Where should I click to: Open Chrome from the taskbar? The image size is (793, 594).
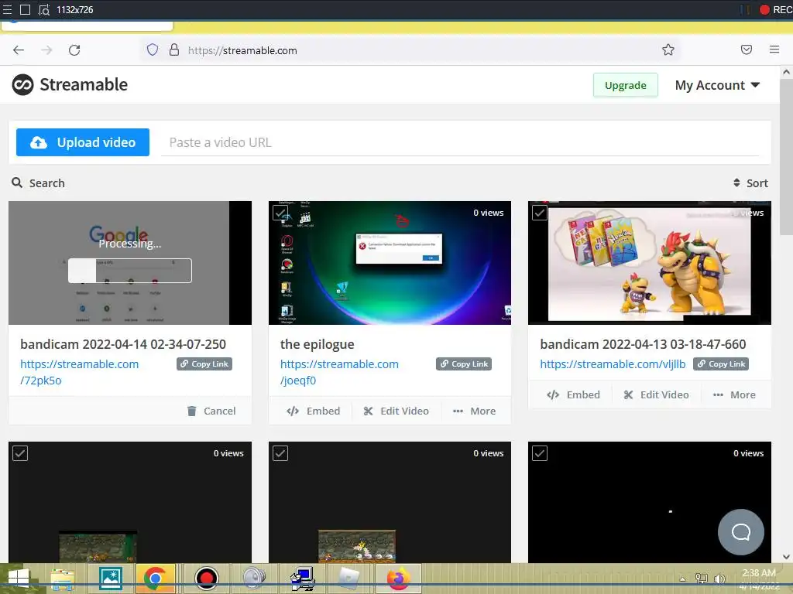pyautogui.click(x=155, y=579)
